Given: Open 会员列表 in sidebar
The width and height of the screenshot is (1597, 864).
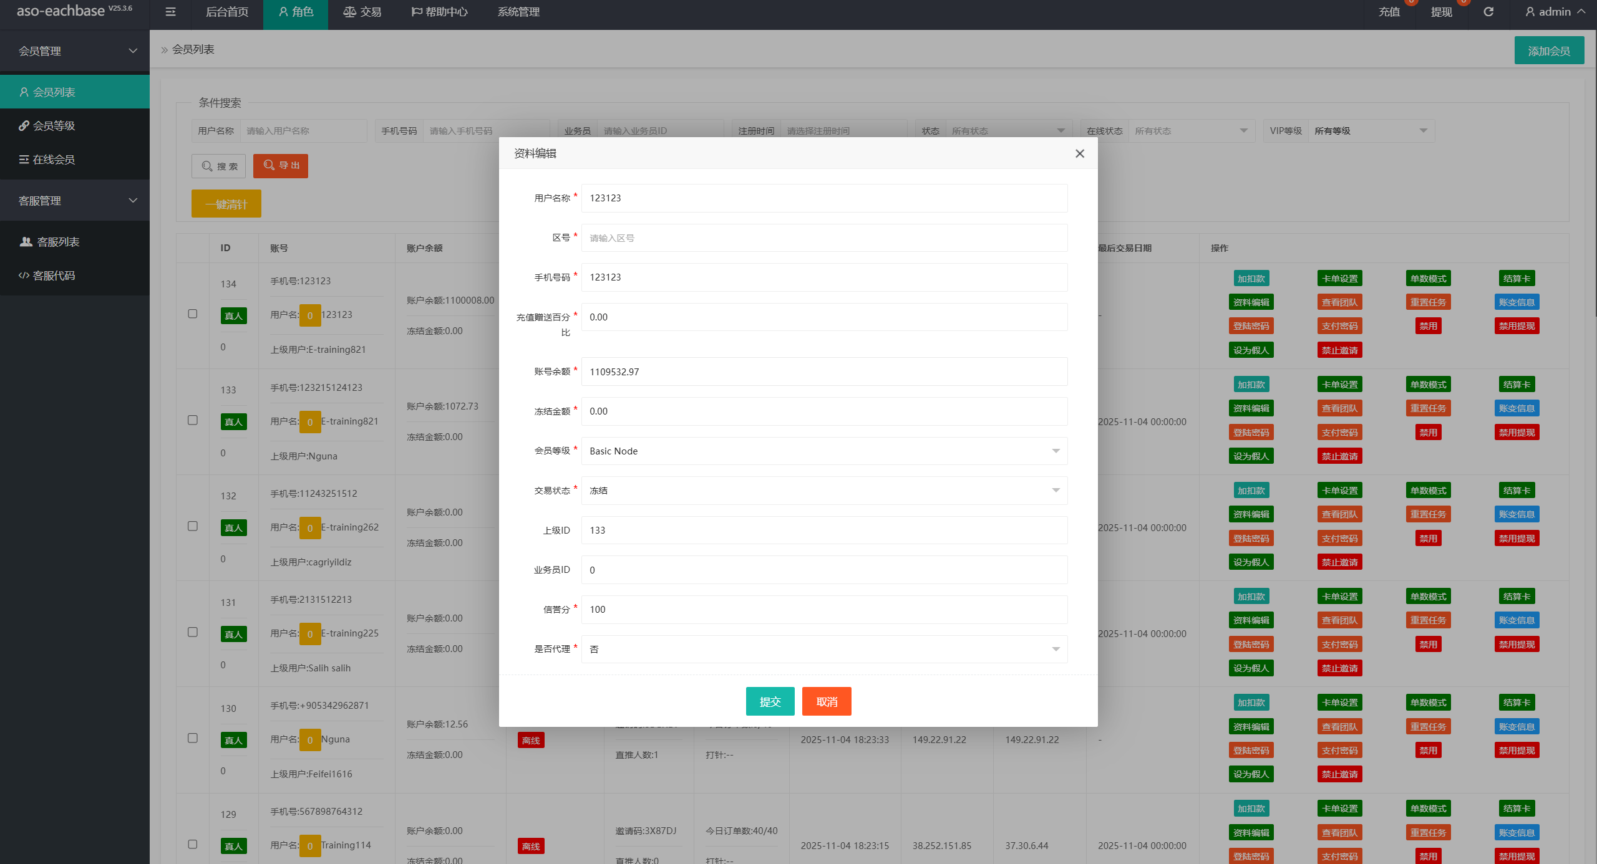Looking at the screenshot, I should click(x=75, y=92).
